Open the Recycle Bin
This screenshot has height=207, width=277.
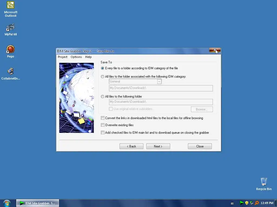[264, 184]
